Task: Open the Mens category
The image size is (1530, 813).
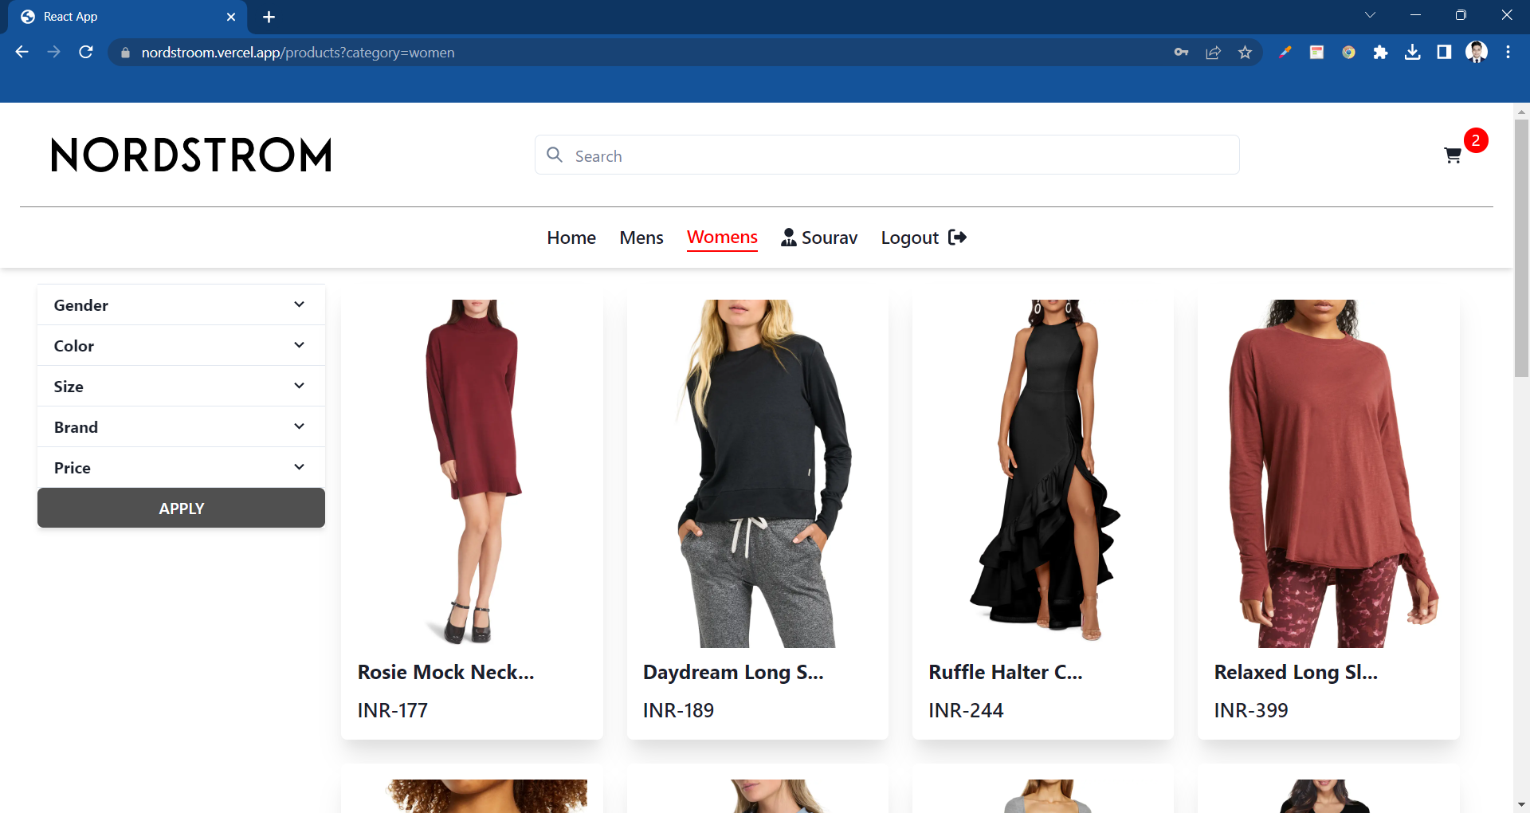Action: click(641, 238)
